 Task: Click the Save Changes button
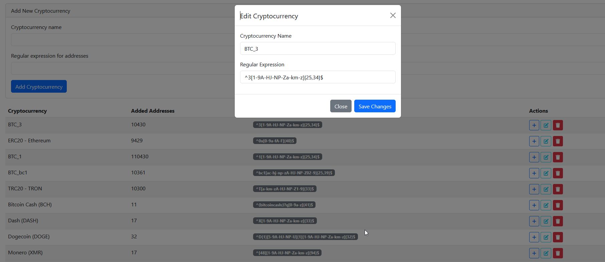coord(375,106)
